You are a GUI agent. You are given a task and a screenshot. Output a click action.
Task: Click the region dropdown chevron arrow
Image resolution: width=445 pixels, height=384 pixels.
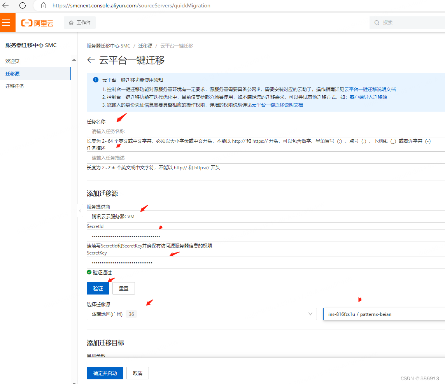point(310,314)
